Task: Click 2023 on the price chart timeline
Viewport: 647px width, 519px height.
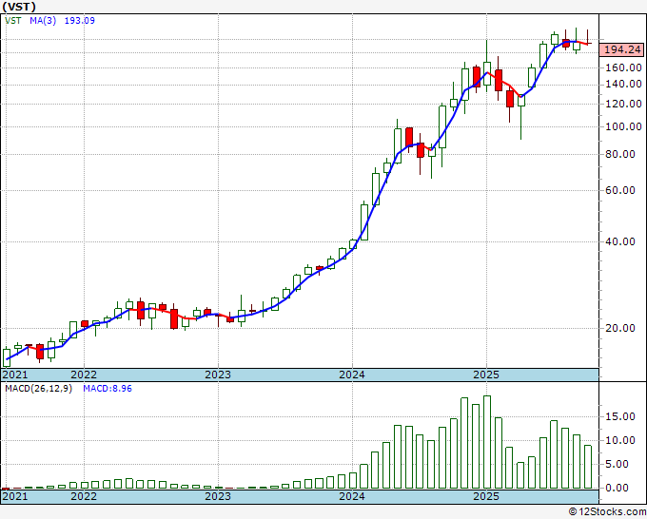Action: 218,375
